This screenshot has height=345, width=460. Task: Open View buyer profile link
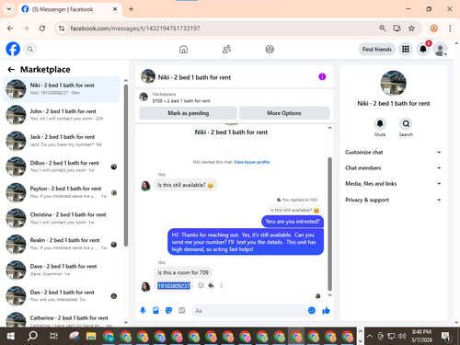coord(251,162)
